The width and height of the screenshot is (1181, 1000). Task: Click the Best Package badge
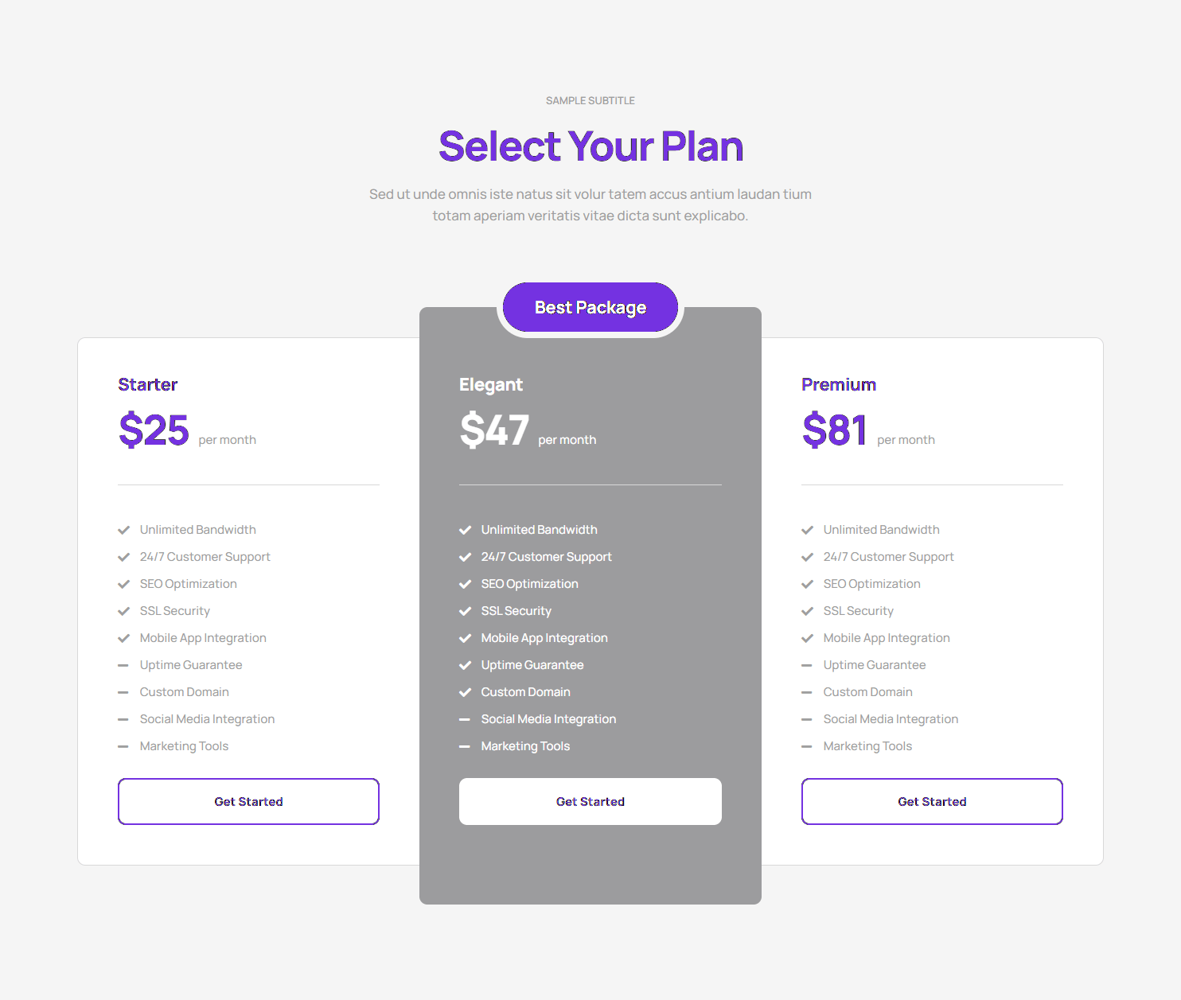tap(590, 307)
